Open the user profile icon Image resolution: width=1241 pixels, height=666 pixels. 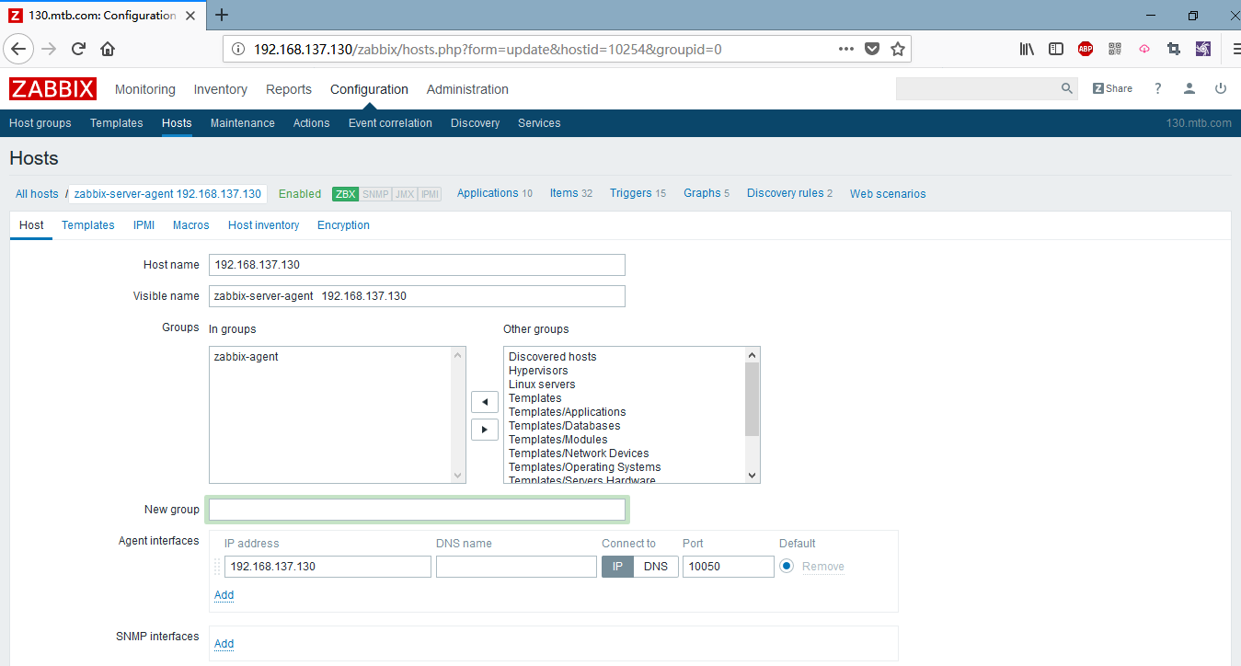click(1189, 88)
